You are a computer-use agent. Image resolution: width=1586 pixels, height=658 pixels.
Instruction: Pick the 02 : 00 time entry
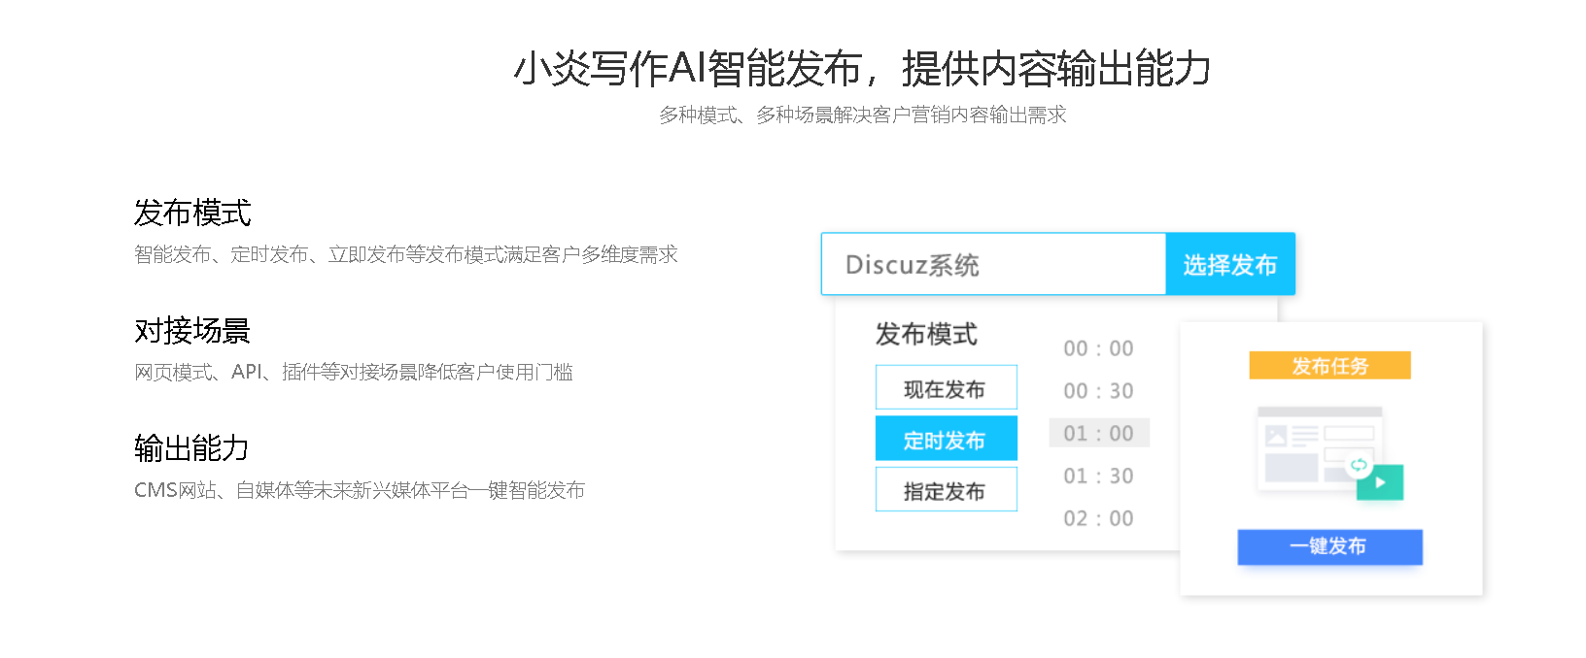pyautogui.click(x=1098, y=518)
